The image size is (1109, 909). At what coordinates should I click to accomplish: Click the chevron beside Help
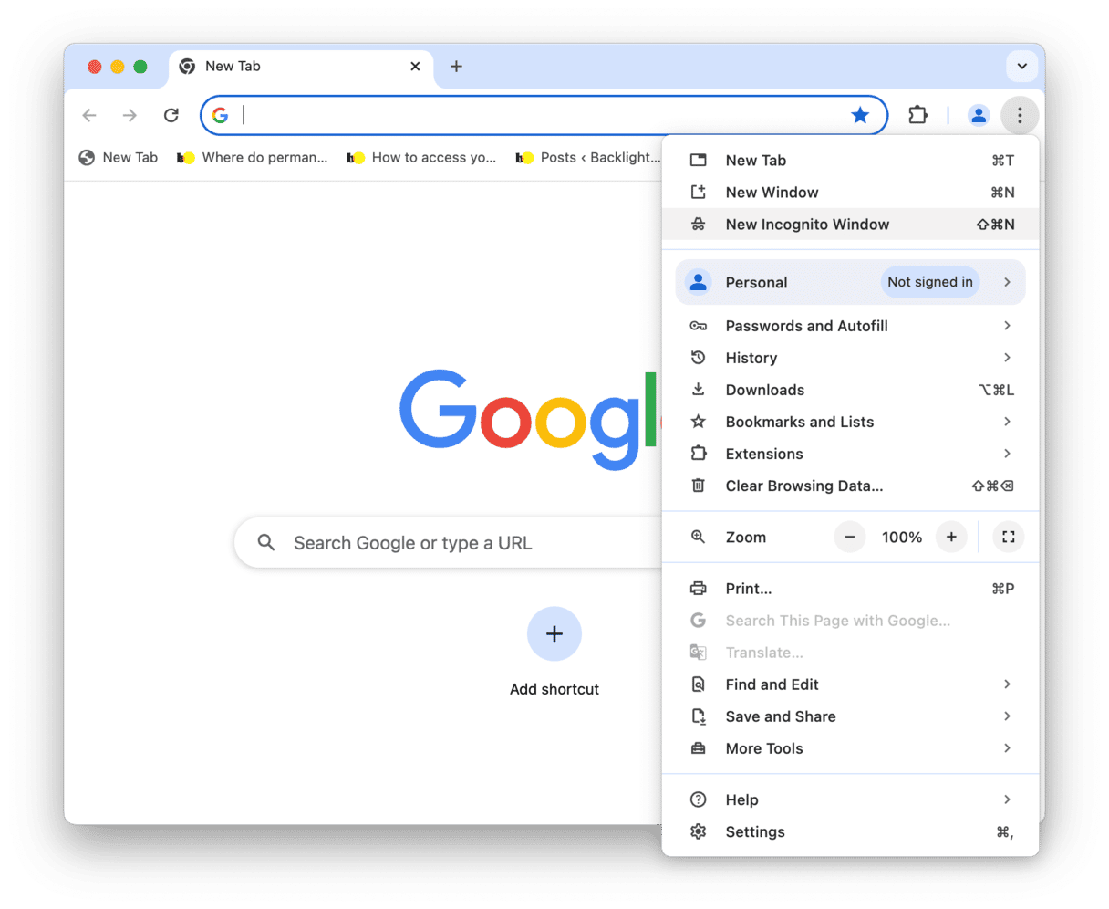(x=1007, y=799)
